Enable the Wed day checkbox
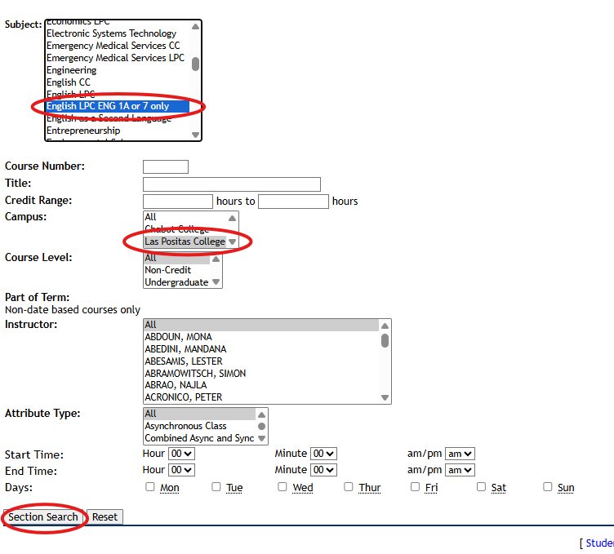The image size is (614, 554). (x=283, y=487)
